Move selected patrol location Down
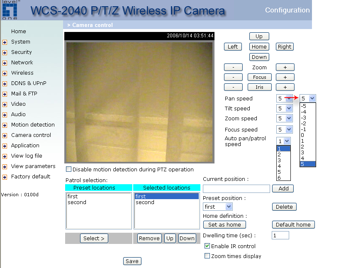Image resolution: width=346 pixels, height=268 pixels. click(187, 239)
